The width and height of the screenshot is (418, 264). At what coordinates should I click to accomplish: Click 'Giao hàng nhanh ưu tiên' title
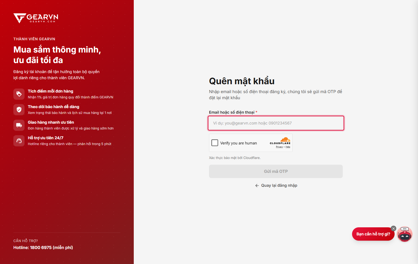[x=51, y=122]
